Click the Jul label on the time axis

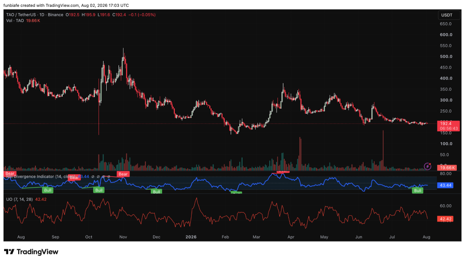tap(392, 237)
